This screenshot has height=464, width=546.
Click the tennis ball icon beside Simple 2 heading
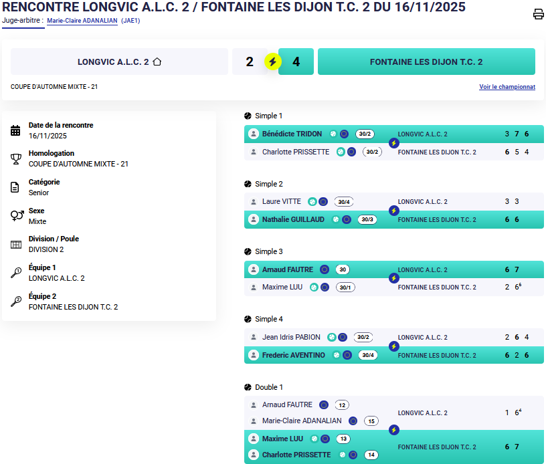pos(248,184)
